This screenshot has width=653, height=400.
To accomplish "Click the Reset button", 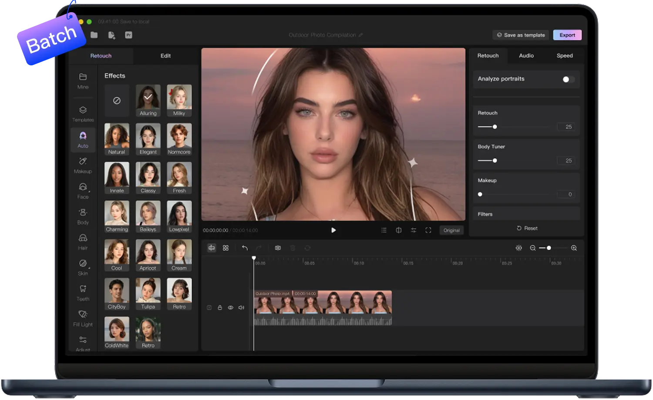I will 527,228.
